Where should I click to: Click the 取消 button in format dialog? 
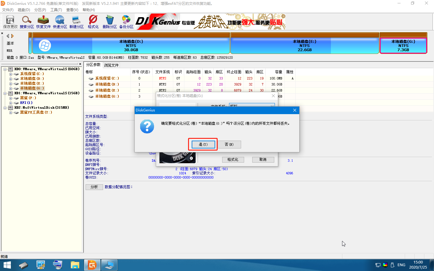coord(263,160)
